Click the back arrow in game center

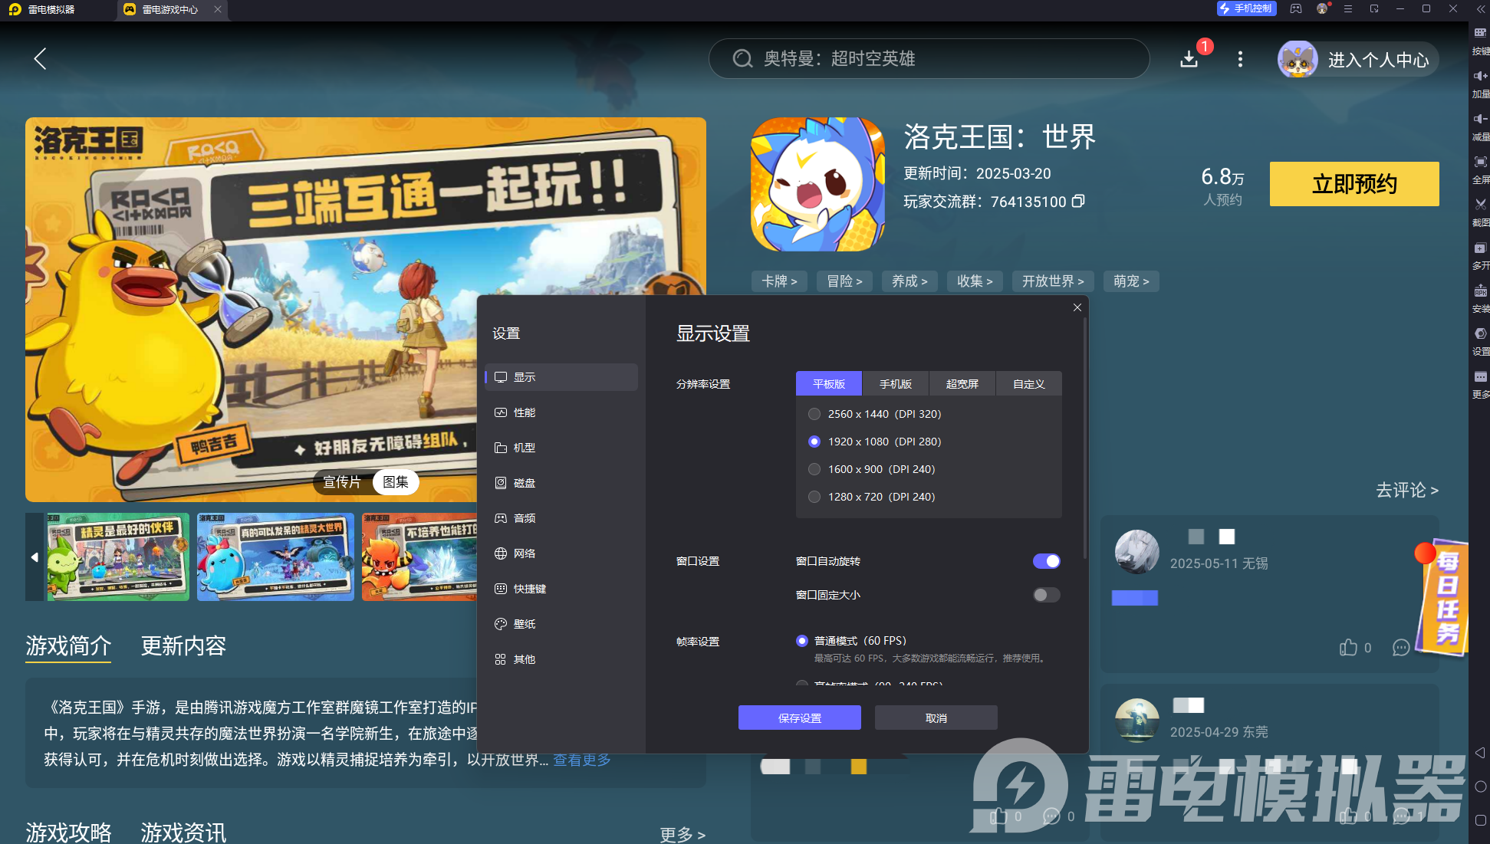pos(41,59)
